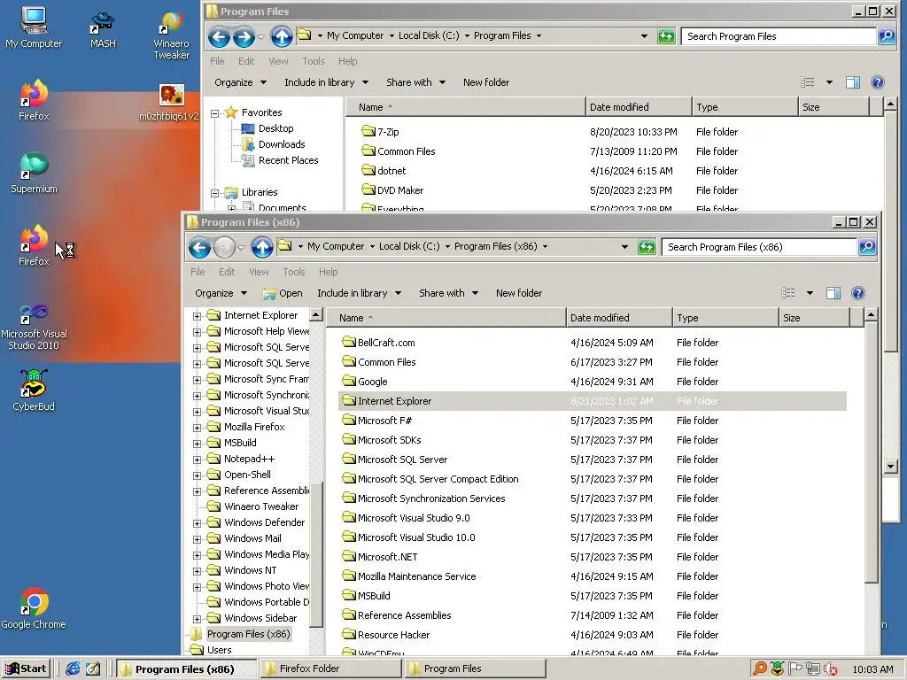Open view options dropdown in Program Files window

coord(829,82)
